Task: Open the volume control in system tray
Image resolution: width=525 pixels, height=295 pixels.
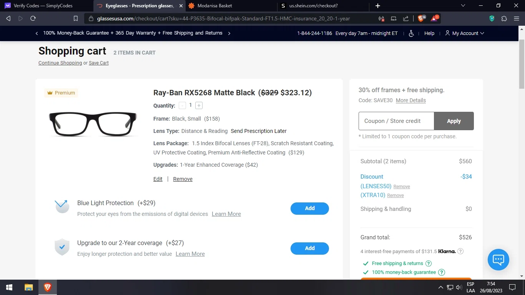Action: click(459, 287)
